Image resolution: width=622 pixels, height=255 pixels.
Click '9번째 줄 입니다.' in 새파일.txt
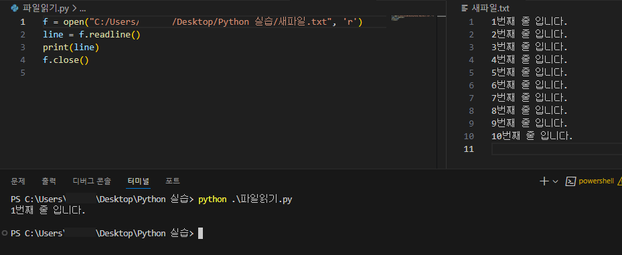529,123
